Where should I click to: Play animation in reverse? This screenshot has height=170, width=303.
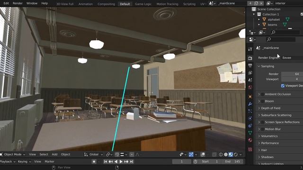pyautogui.click(x=116, y=161)
